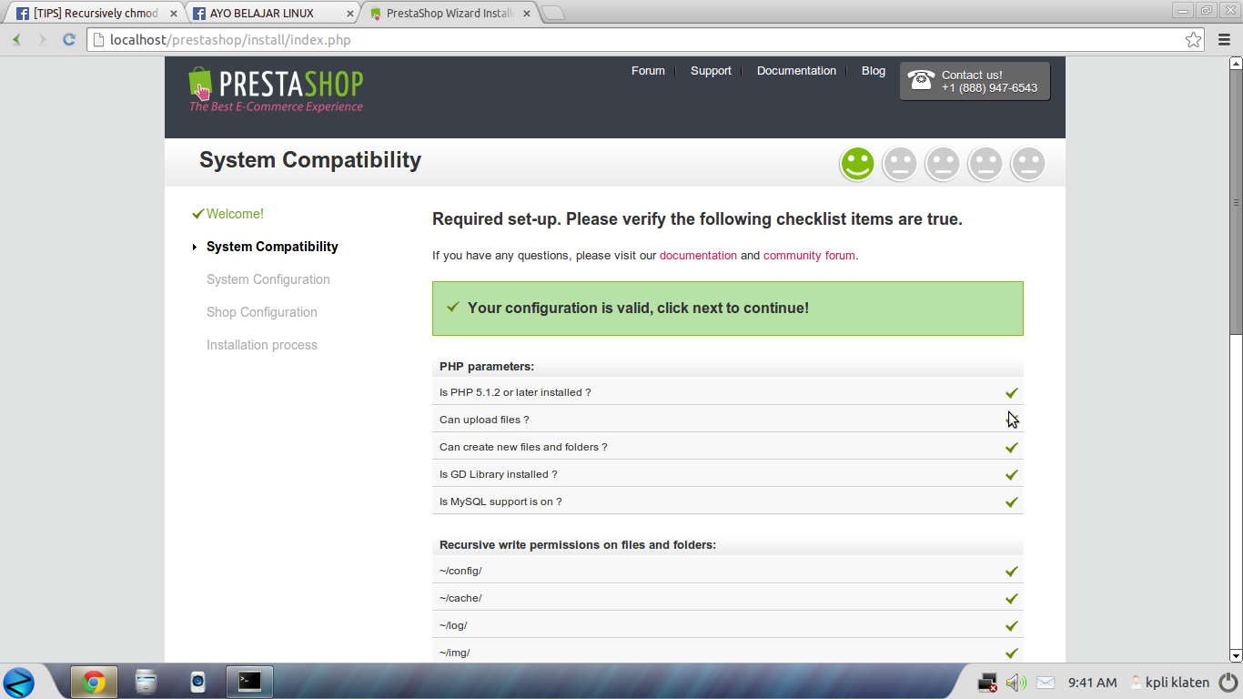The width and height of the screenshot is (1243, 699).
Task: Click the 'Recursive write permissions' heading
Action: (x=578, y=545)
